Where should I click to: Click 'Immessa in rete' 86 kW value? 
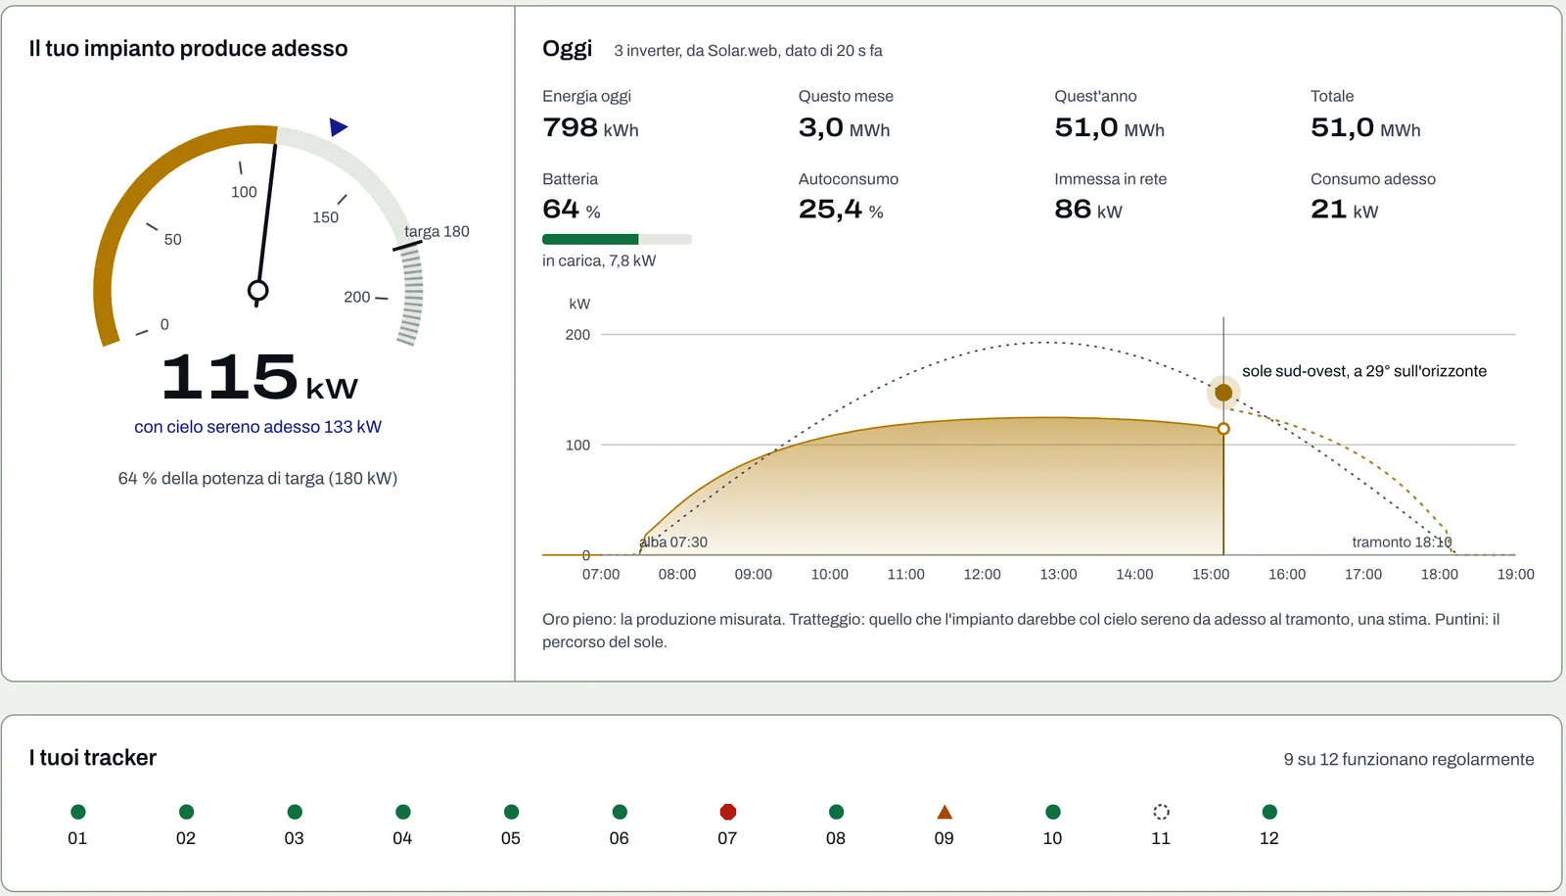tap(1088, 210)
